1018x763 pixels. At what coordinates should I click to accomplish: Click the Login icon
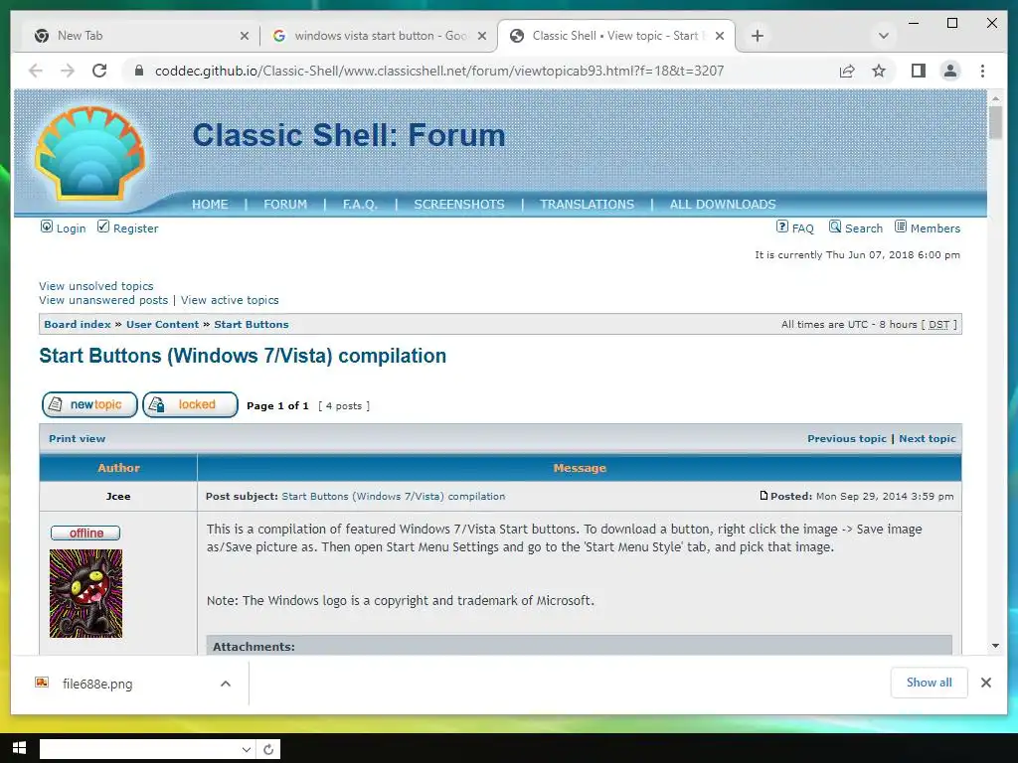(47, 227)
